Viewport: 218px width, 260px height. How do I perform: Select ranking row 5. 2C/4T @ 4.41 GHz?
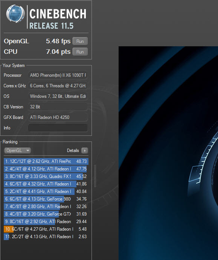pos(46,192)
